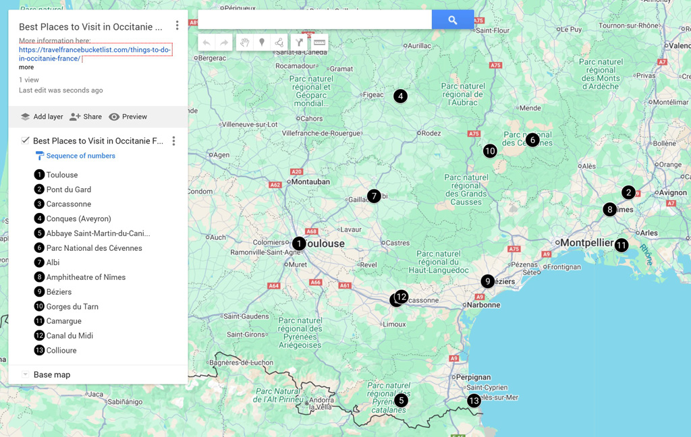Open the map title three-dot menu
691x437 pixels.
[x=177, y=26]
